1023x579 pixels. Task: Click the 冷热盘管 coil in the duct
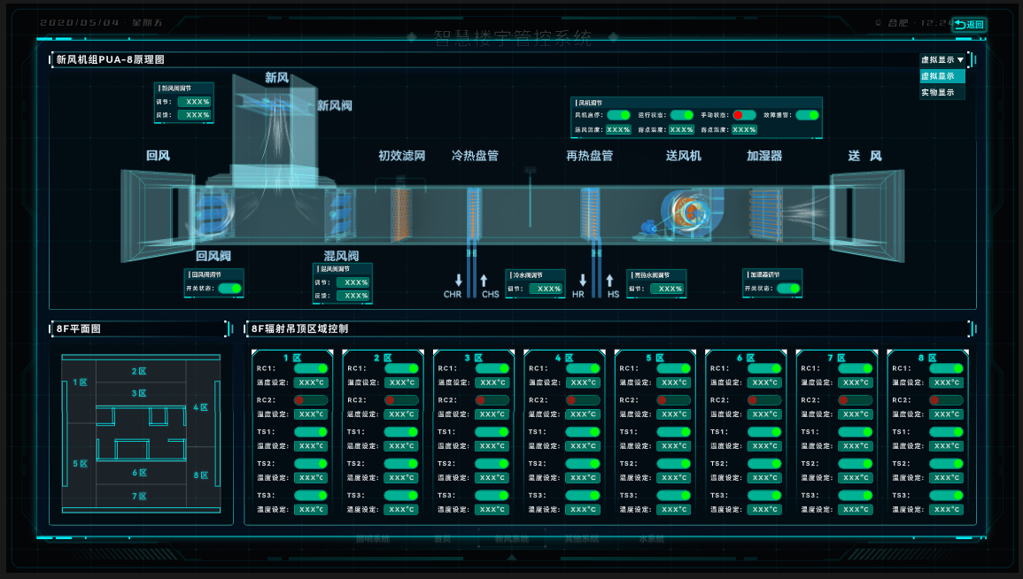475,213
